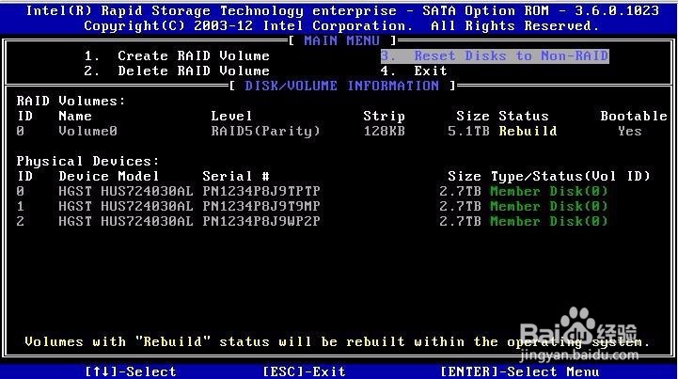
Task: Click the Bootable column header
Action: 634,116
